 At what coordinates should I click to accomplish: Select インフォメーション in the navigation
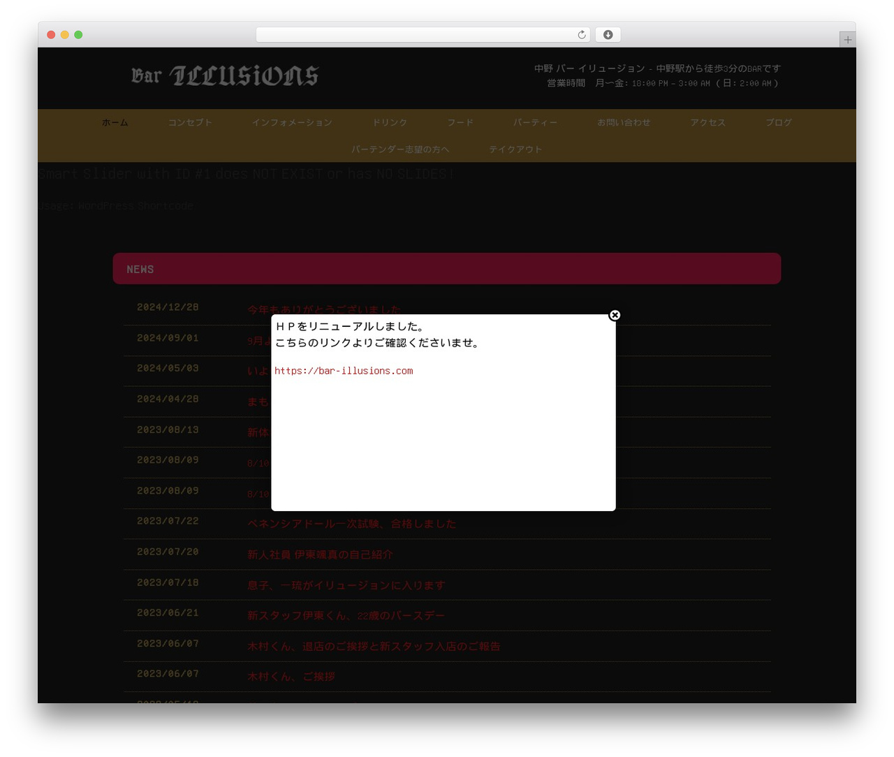292,122
